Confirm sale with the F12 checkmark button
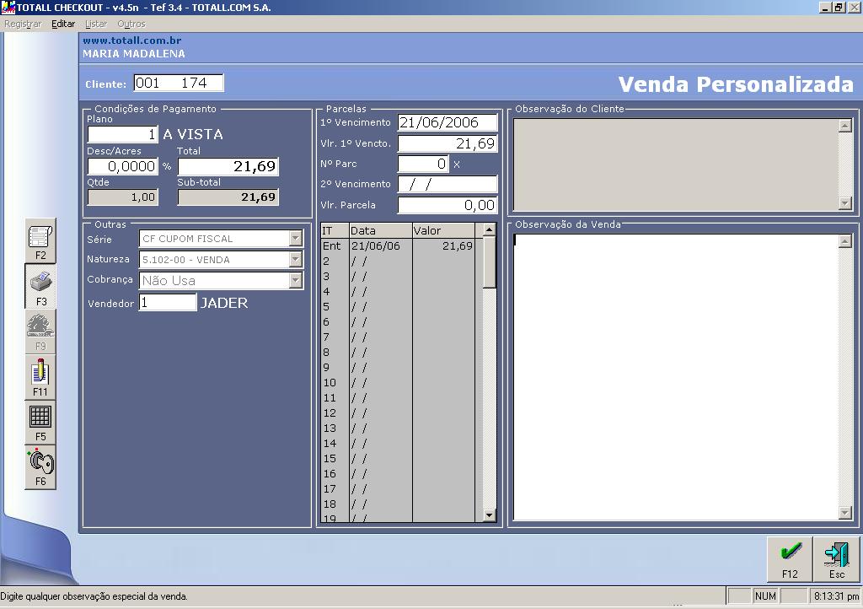Viewport: 863px width, 609px height. (x=790, y=559)
